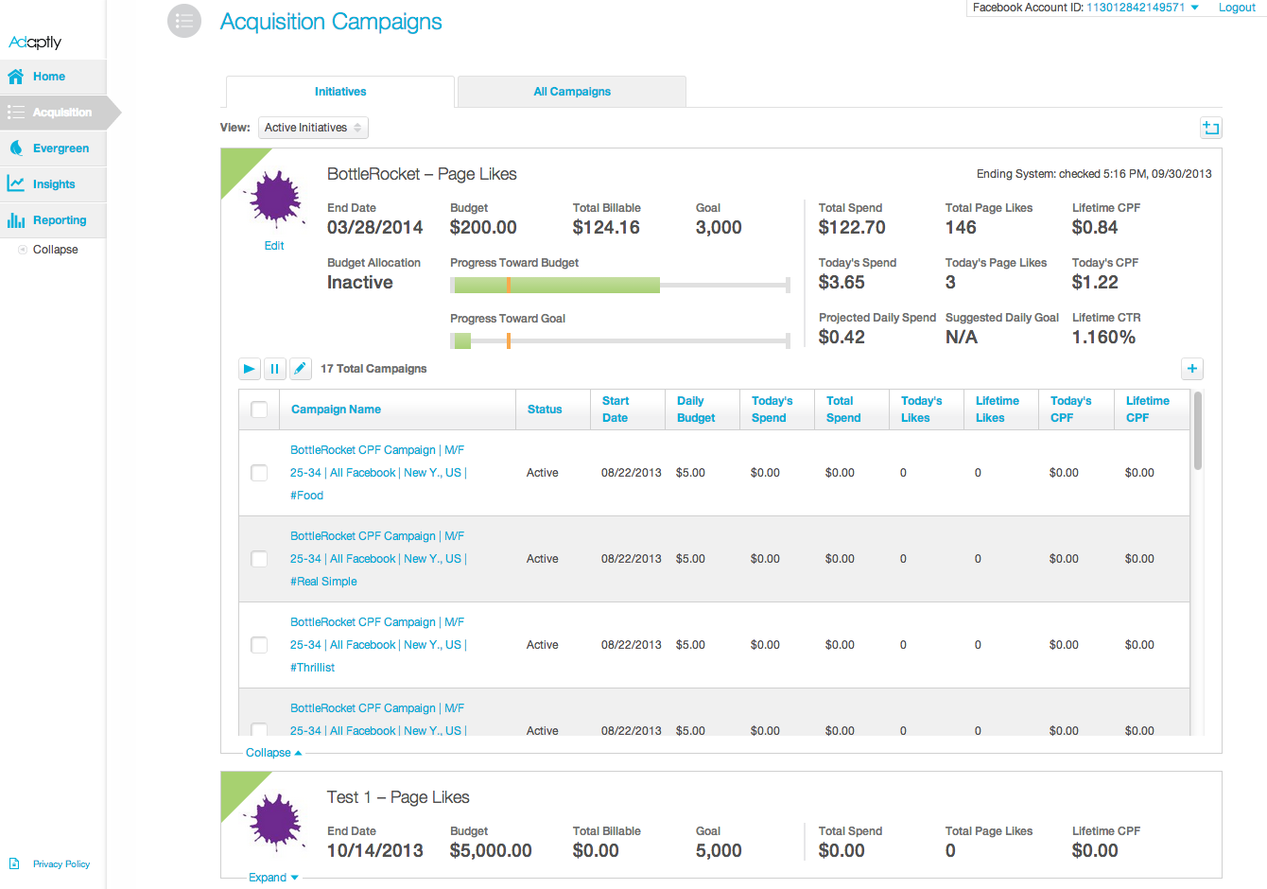Toggle the select-all campaigns checkbox in header
Screen dimensions: 1267x889
point(259,410)
